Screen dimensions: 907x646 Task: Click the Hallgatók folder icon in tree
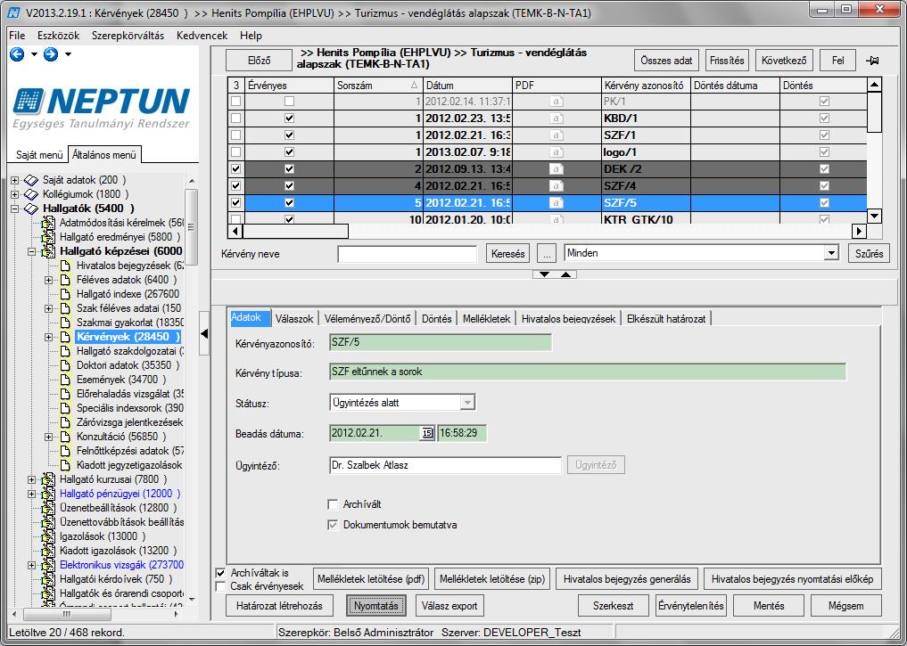pos(31,209)
